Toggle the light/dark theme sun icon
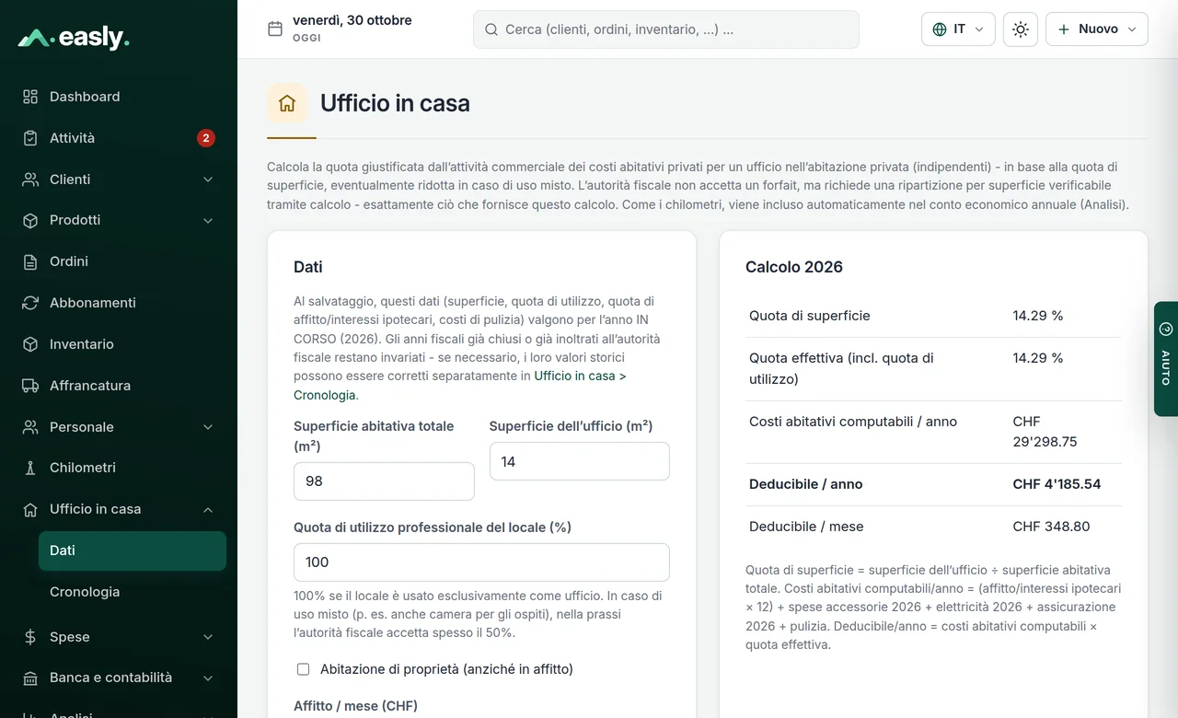Image resolution: width=1178 pixels, height=718 pixels. 1021,29
